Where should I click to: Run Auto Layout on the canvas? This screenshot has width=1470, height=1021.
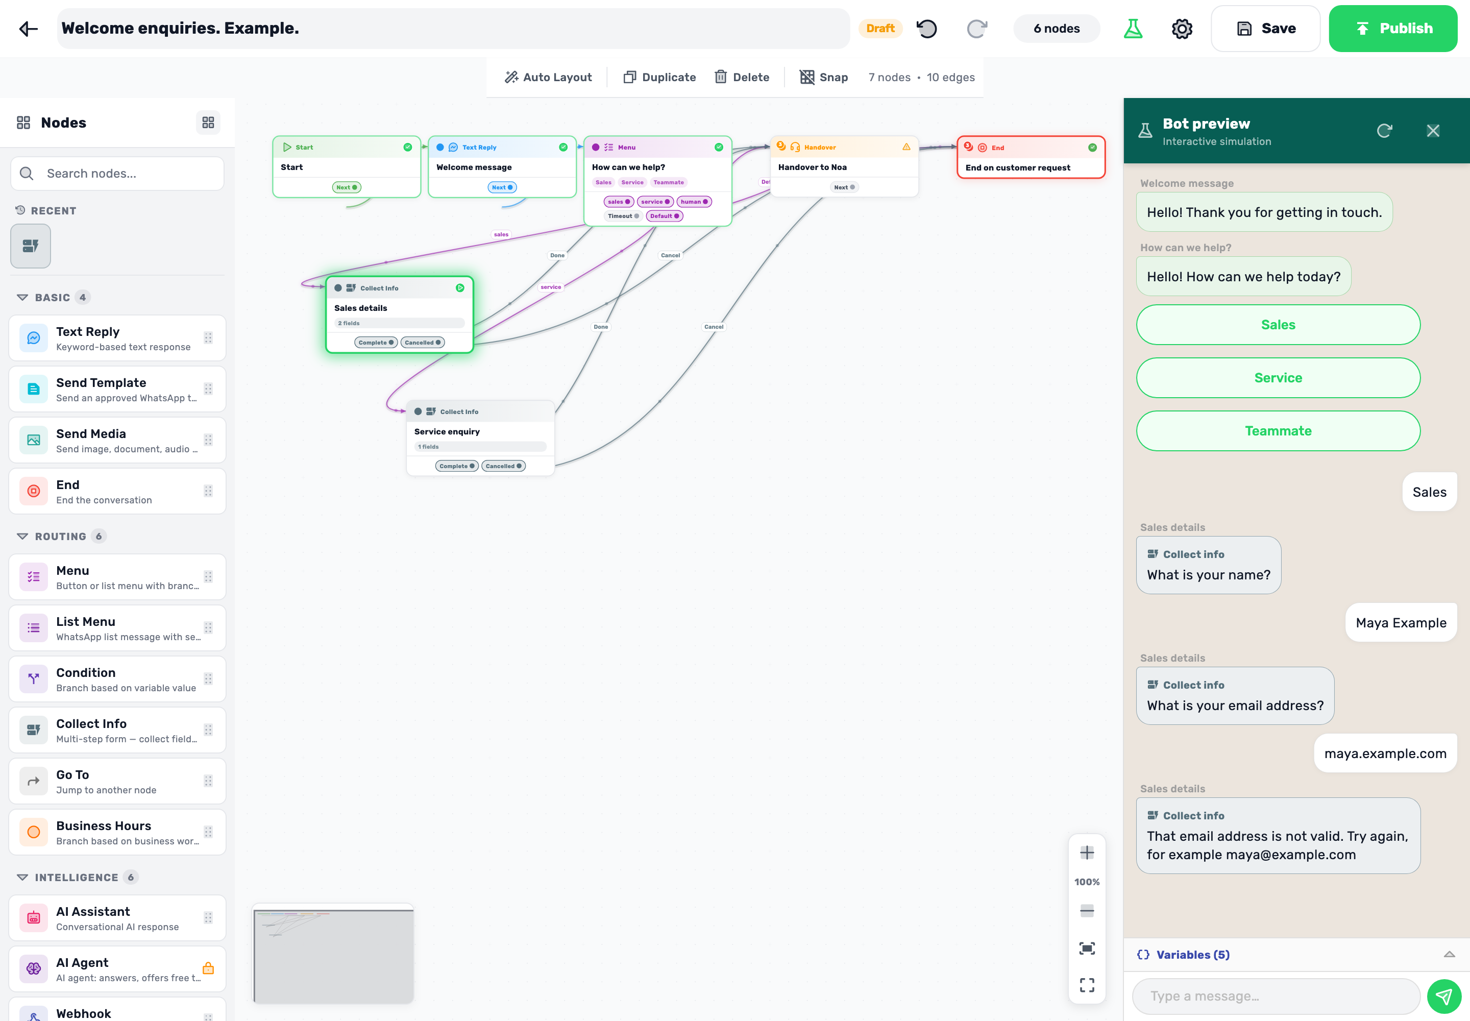click(548, 78)
